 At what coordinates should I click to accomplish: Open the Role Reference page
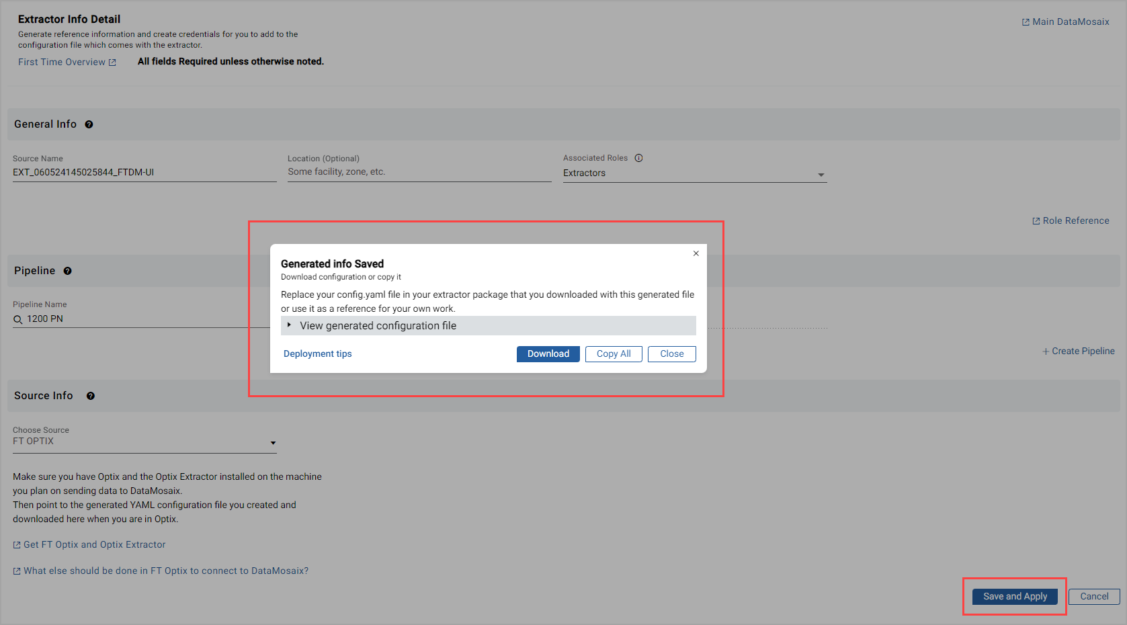(1075, 220)
